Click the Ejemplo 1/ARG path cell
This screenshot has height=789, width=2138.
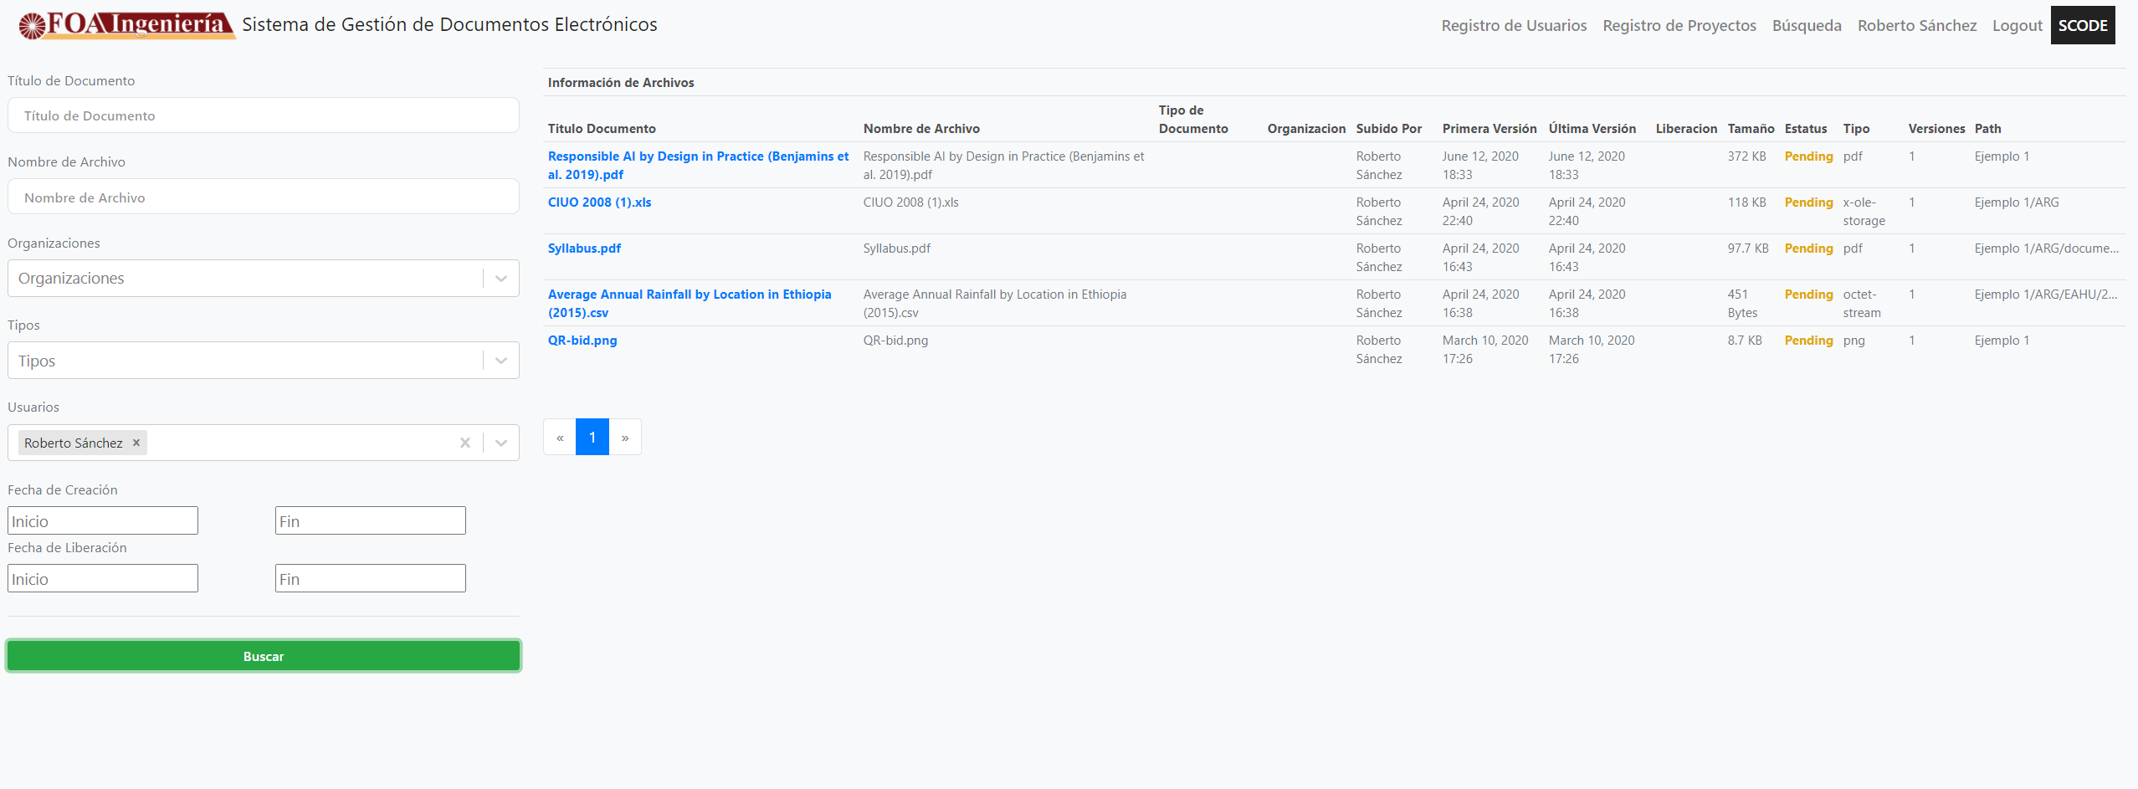(2017, 202)
